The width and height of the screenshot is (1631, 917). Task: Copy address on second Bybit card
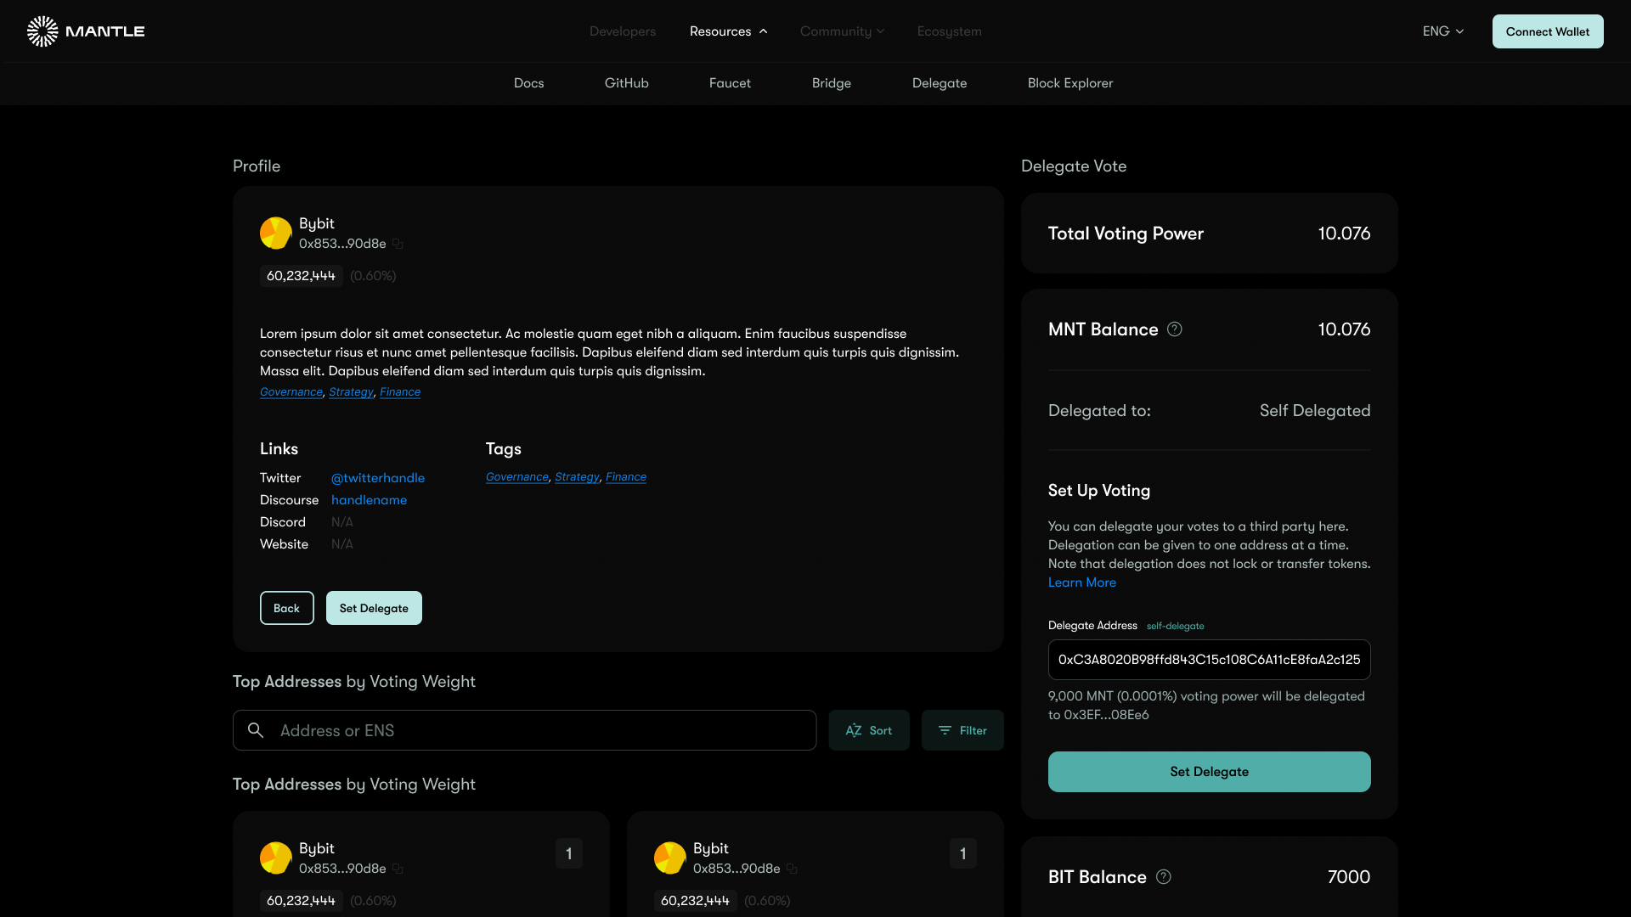pos(792,869)
